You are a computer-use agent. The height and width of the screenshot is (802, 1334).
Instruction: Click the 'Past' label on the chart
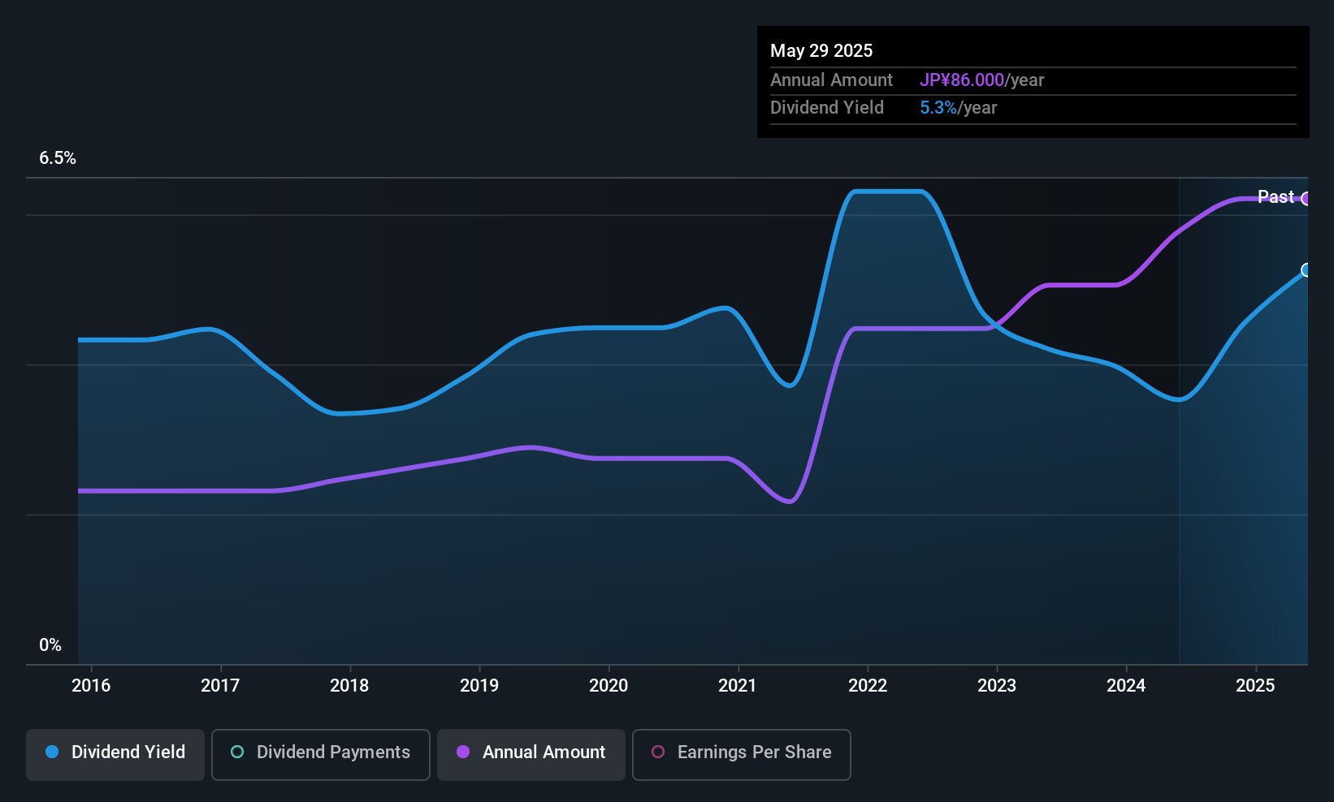[x=1276, y=196]
